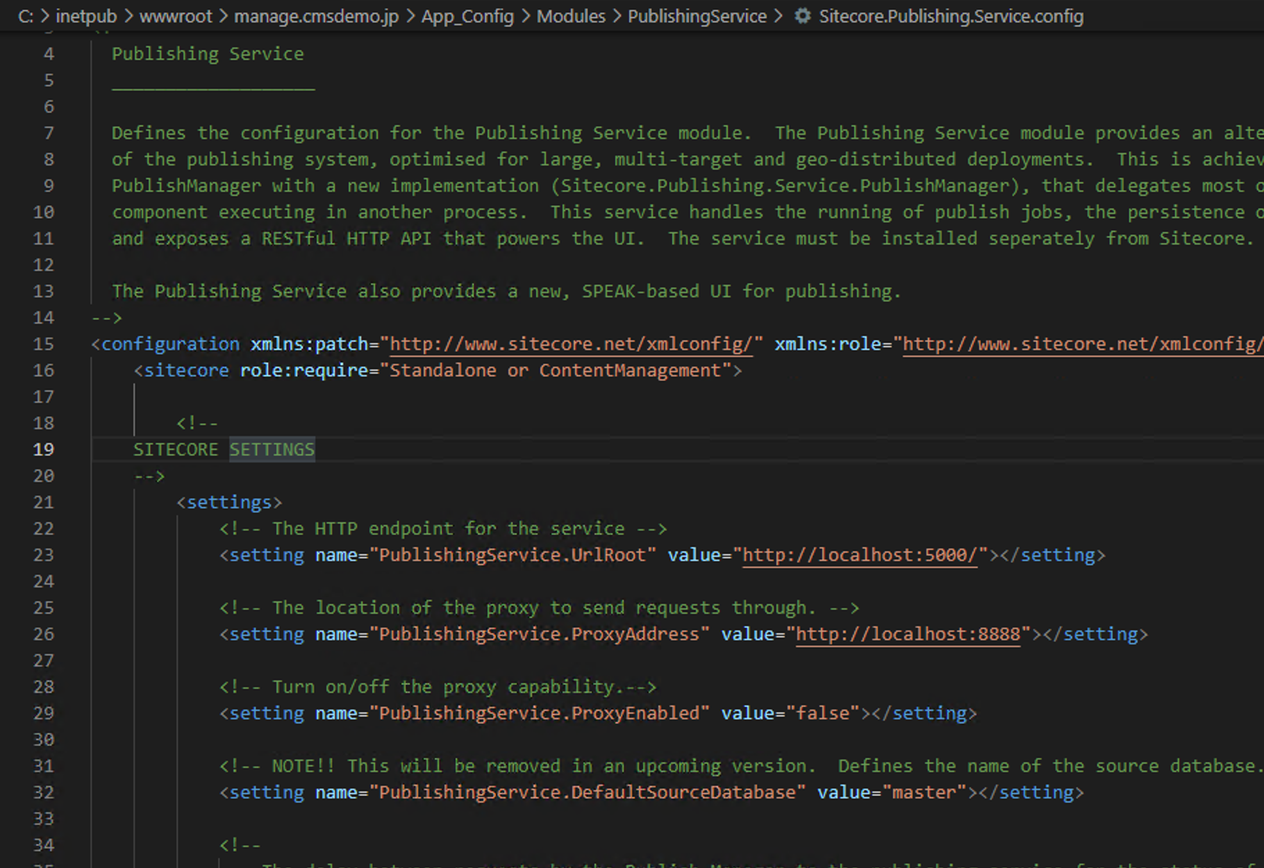Click the <settings> opening tag
The height and width of the screenshot is (868, 1264).
[x=229, y=502]
